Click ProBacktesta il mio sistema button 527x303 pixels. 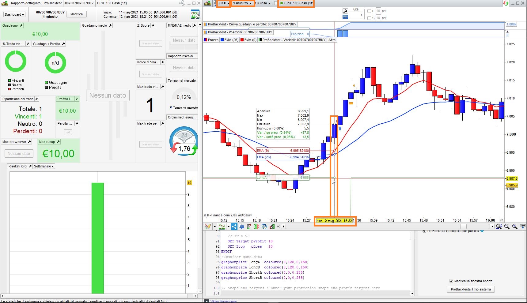point(471,289)
